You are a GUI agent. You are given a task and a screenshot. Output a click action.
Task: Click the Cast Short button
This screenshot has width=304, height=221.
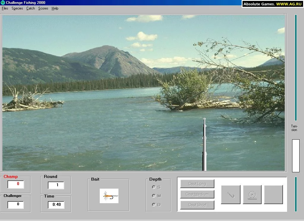197,205
